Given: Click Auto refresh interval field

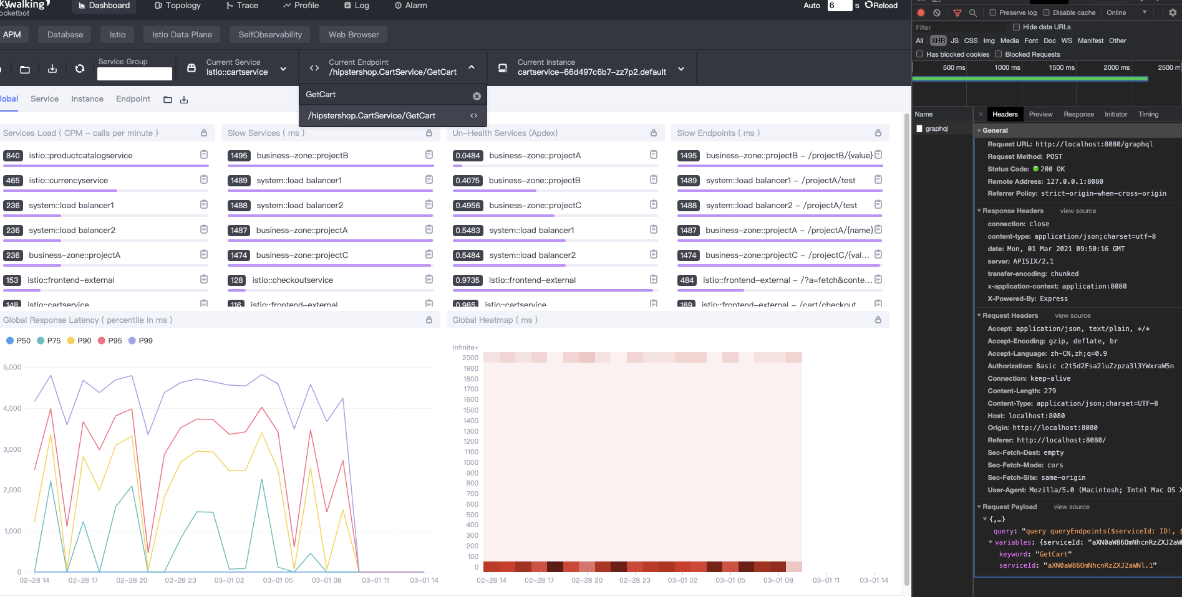Looking at the screenshot, I should point(840,6).
